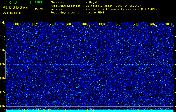Select the 0409 time label

click(152, 24)
